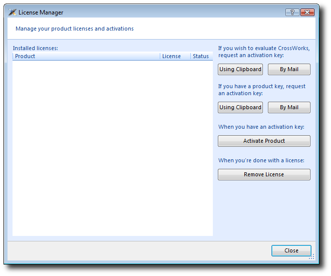Close the window using the red X
Viewport: 331px width, 276px height.
point(307,12)
